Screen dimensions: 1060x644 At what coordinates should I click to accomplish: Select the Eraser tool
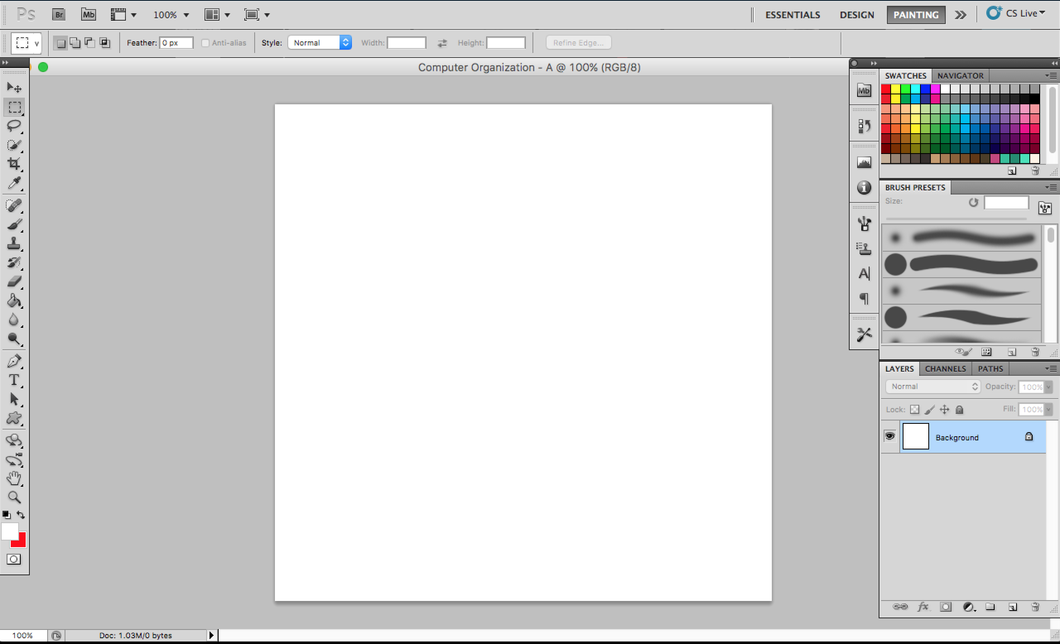14,281
